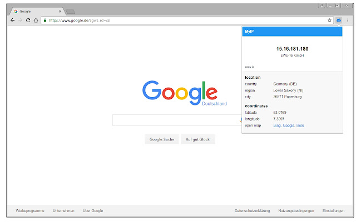Click the forward navigation arrow
This screenshot has width=356, height=222.
coord(20,21)
